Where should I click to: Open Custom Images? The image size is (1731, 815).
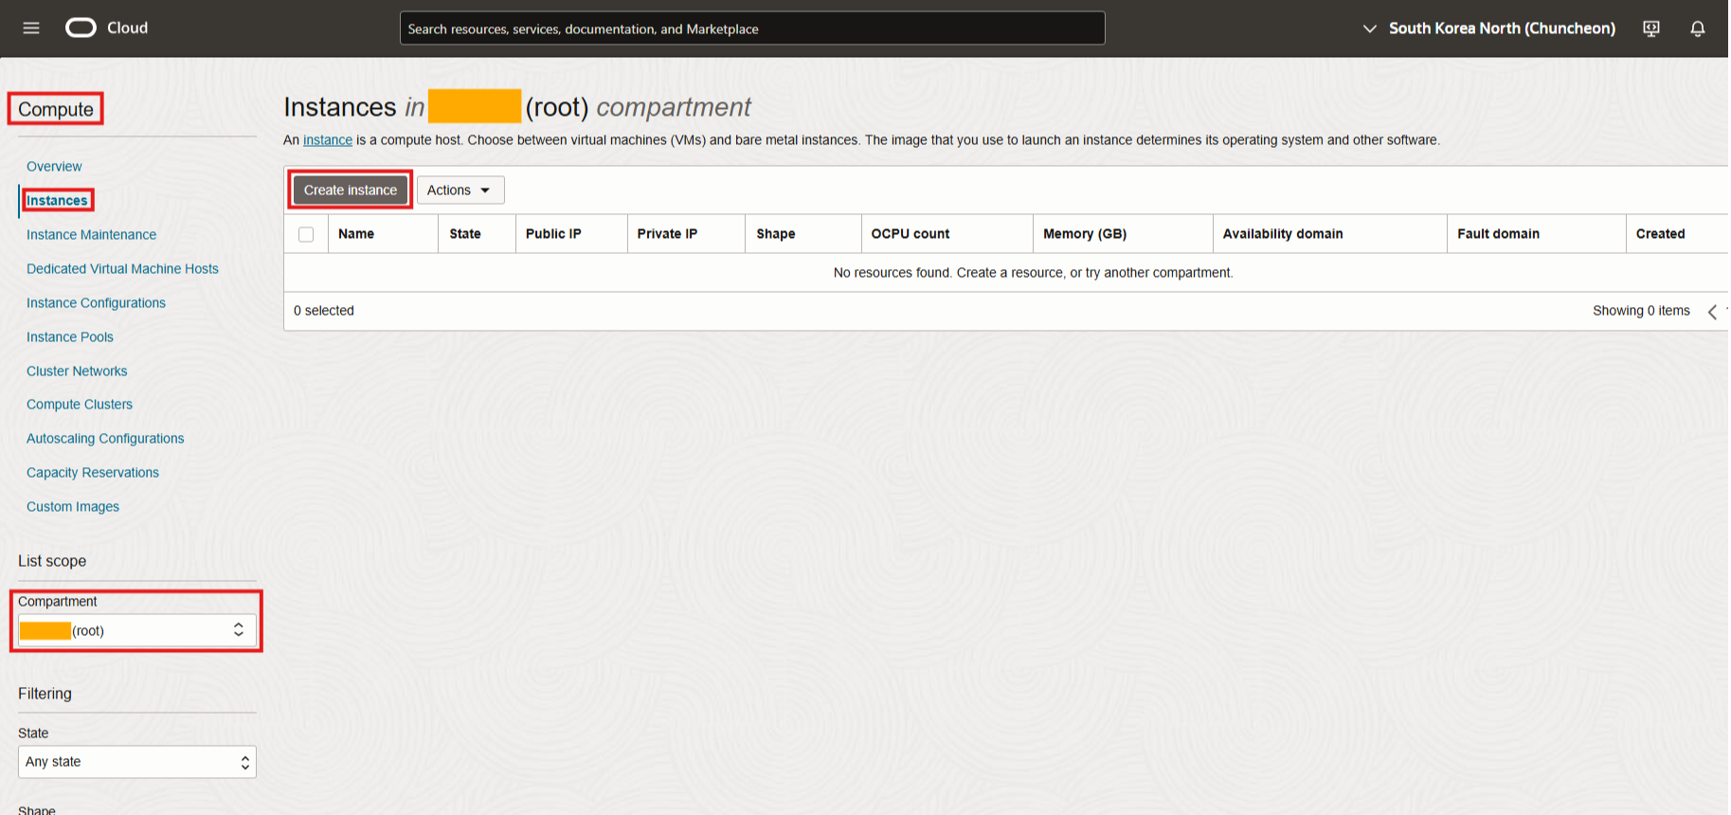tap(73, 507)
